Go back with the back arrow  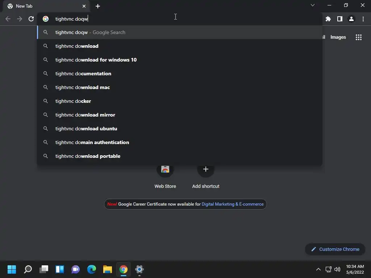pos(8,19)
